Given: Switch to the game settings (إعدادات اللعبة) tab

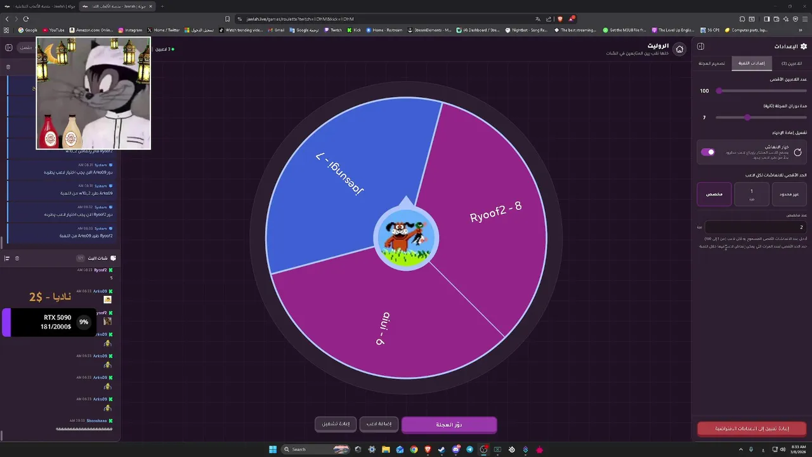Looking at the screenshot, I should 752,63.
